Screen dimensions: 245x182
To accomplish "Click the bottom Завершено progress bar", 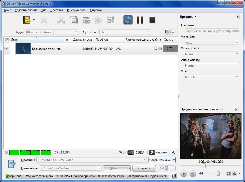I will click(87, 176).
